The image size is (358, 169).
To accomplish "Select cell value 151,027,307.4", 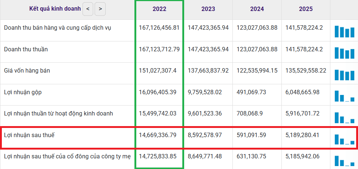I will pos(158,71).
